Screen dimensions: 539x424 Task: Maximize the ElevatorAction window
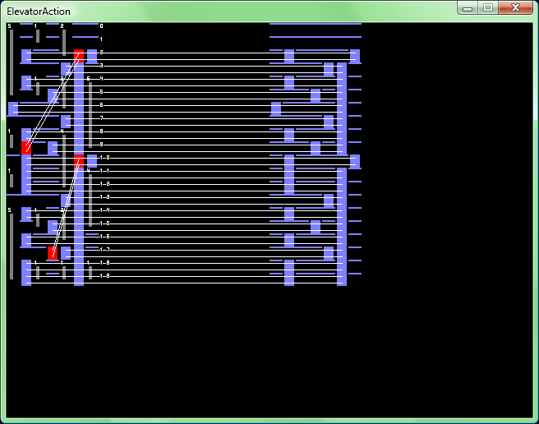pos(488,8)
